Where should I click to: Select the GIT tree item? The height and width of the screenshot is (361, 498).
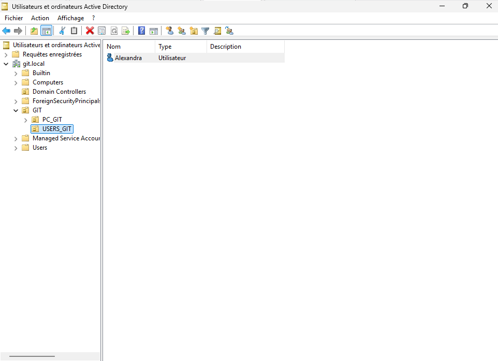[37, 110]
